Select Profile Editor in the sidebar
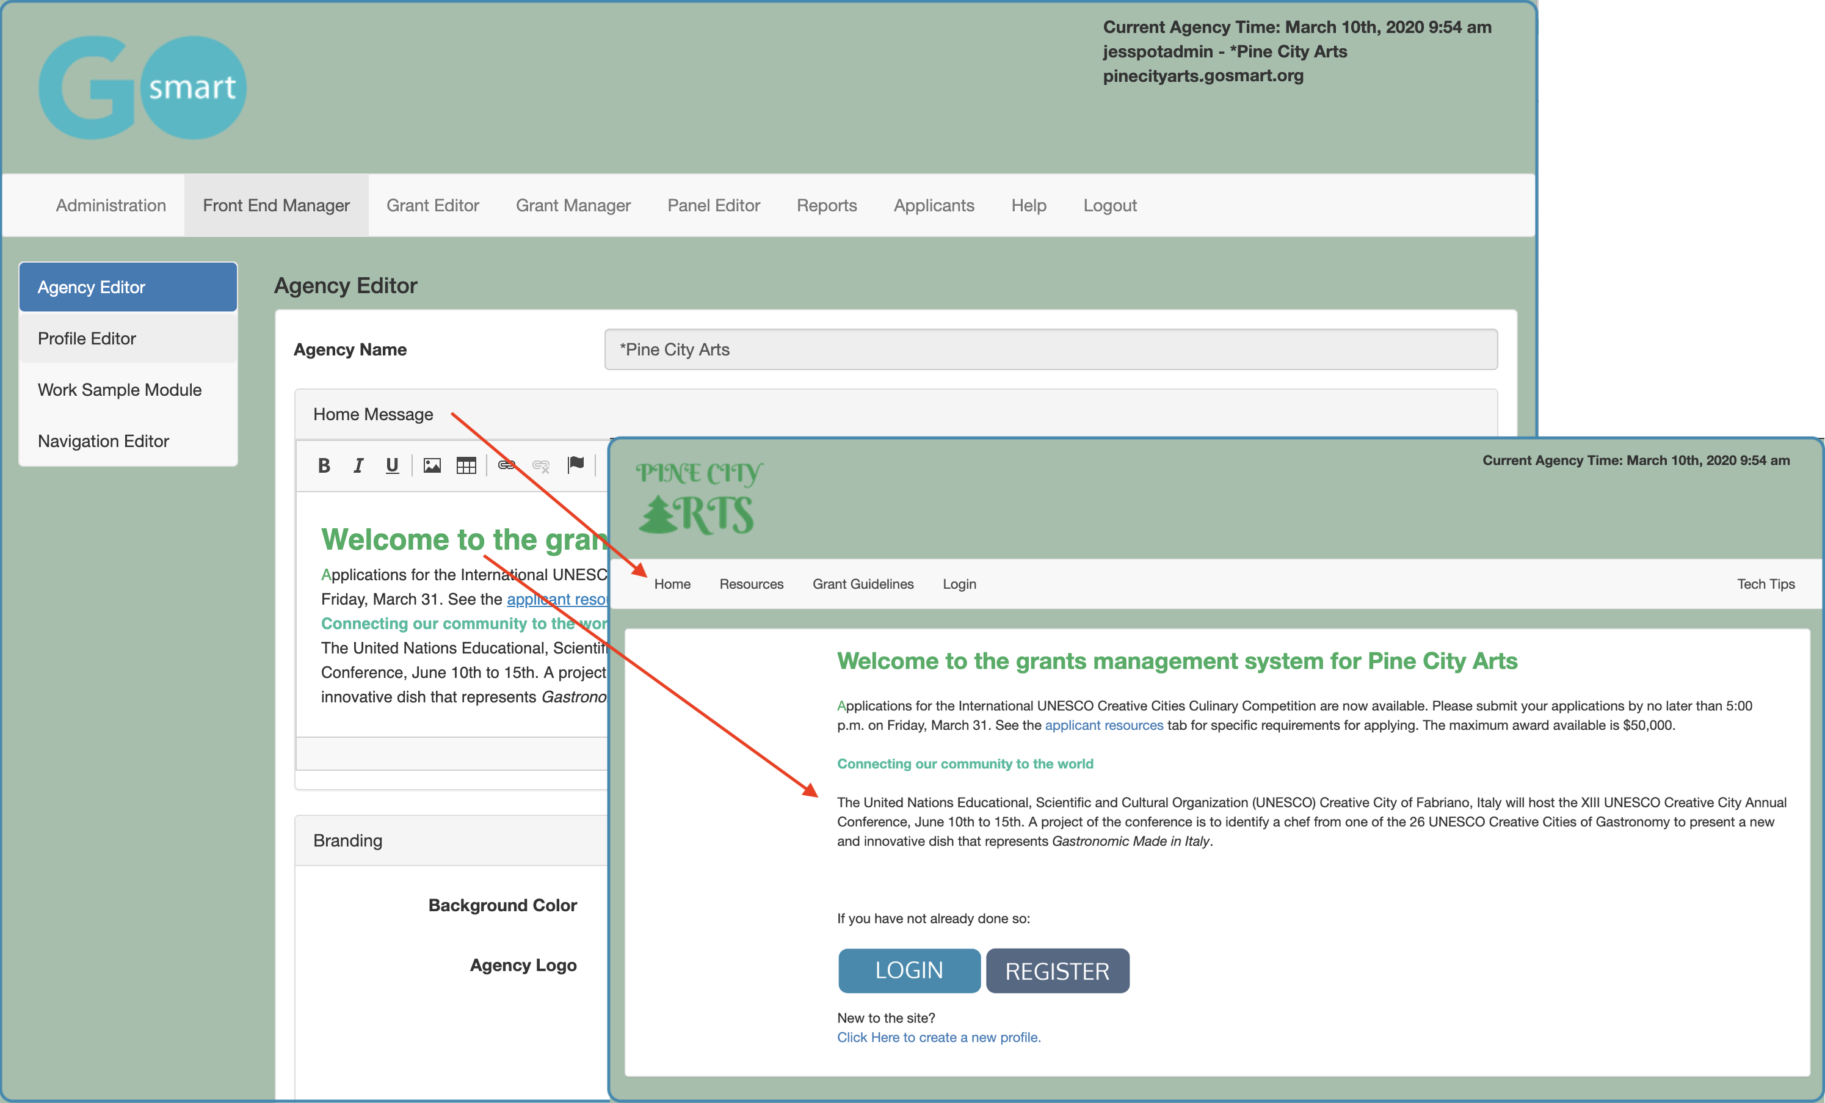1825x1103 pixels. coord(128,338)
